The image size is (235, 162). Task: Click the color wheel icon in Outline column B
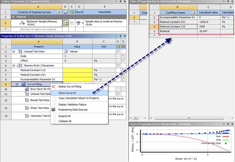click(65, 12)
